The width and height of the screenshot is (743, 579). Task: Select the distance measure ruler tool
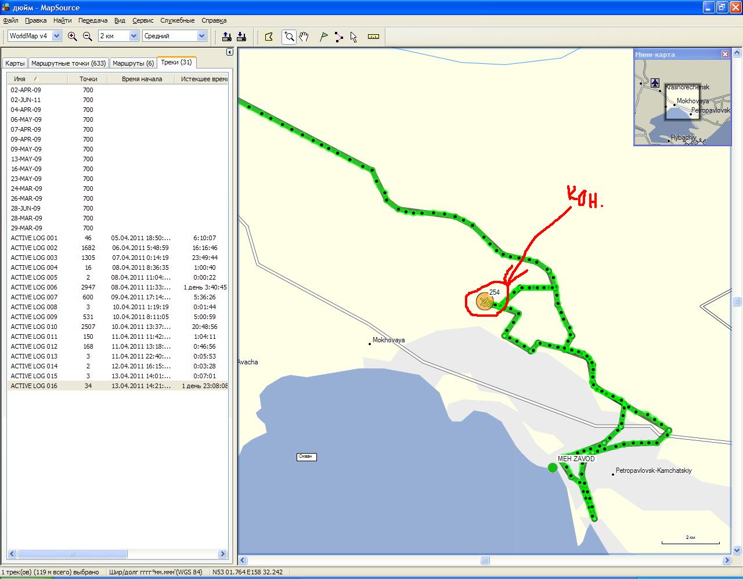click(x=373, y=37)
